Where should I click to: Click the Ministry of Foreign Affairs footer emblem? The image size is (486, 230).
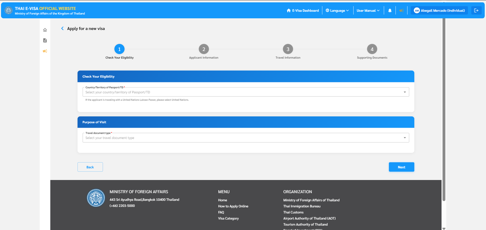click(x=96, y=198)
